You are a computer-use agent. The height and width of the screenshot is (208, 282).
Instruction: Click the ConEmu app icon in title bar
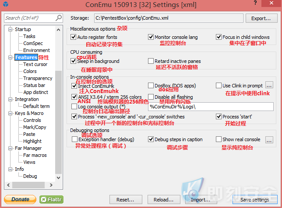(6, 4)
